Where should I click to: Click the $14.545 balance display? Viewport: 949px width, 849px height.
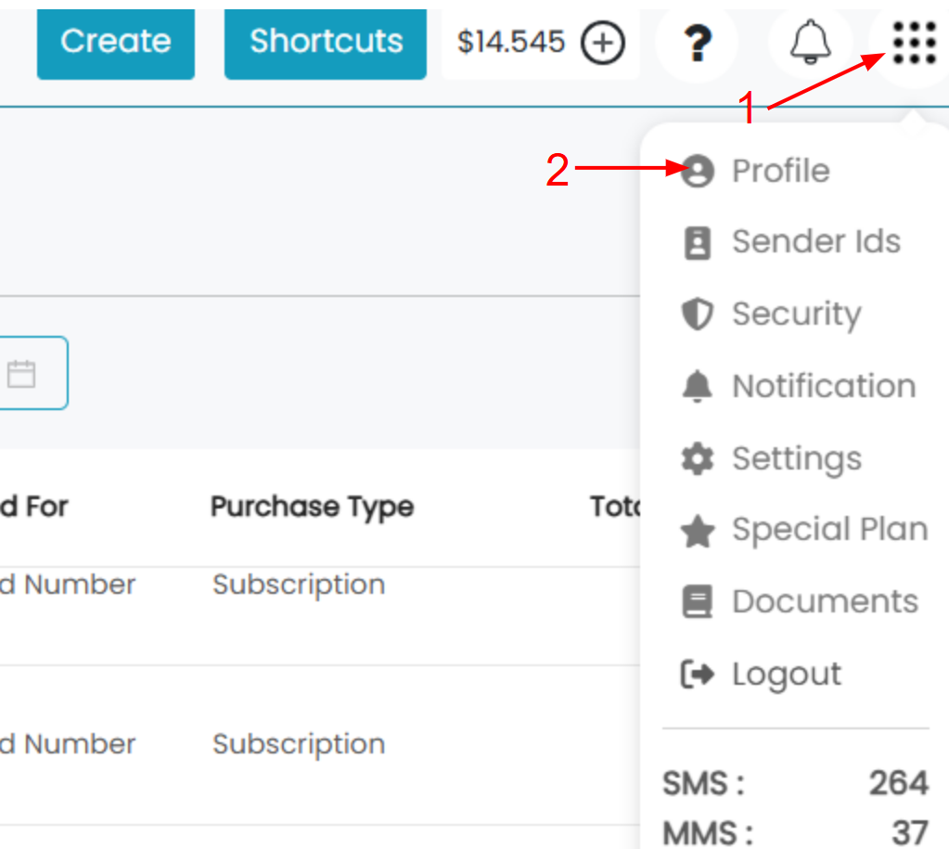point(511,43)
